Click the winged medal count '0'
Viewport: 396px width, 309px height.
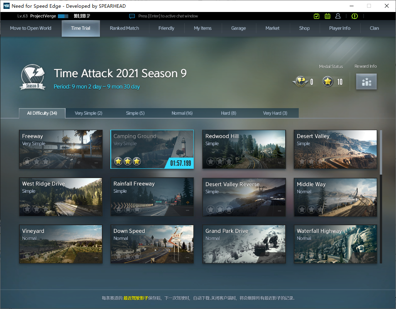tap(312, 82)
